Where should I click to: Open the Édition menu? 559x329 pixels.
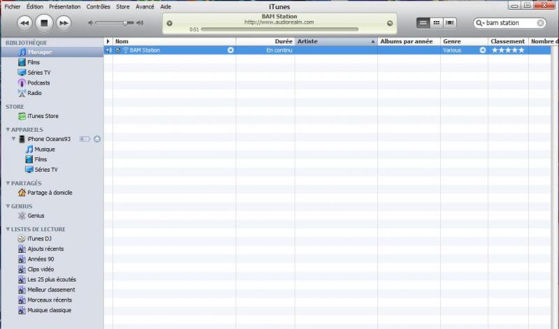tap(34, 6)
